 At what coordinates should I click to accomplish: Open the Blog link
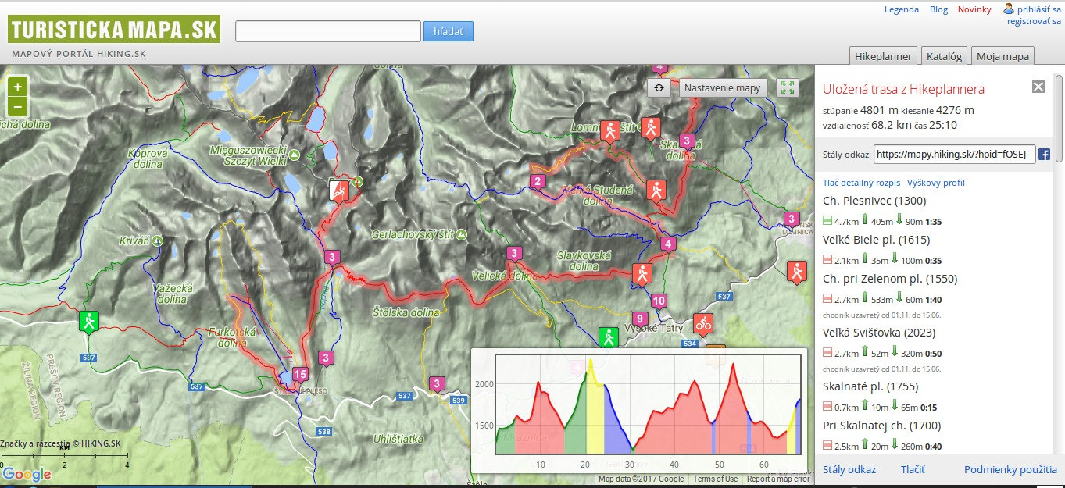pos(938,9)
